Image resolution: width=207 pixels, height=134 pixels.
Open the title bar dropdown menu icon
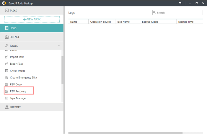[180, 3]
